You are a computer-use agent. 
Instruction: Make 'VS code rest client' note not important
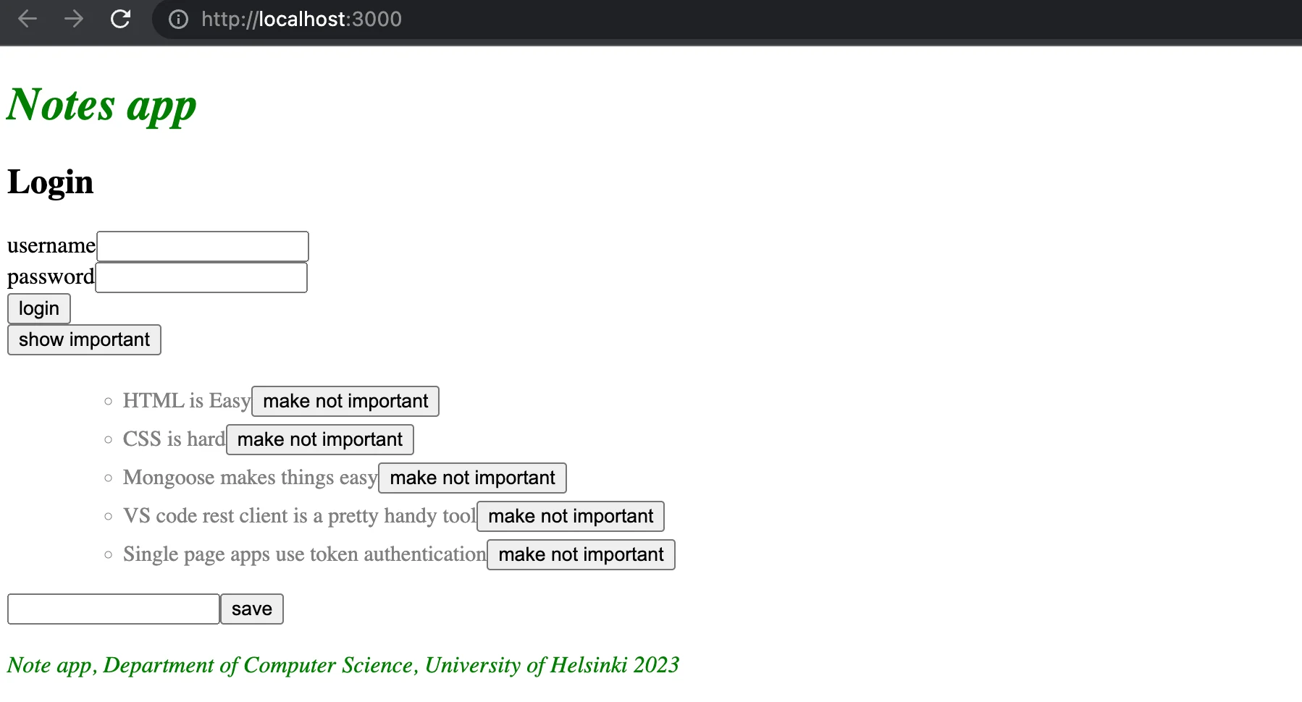[x=571, y=516]
